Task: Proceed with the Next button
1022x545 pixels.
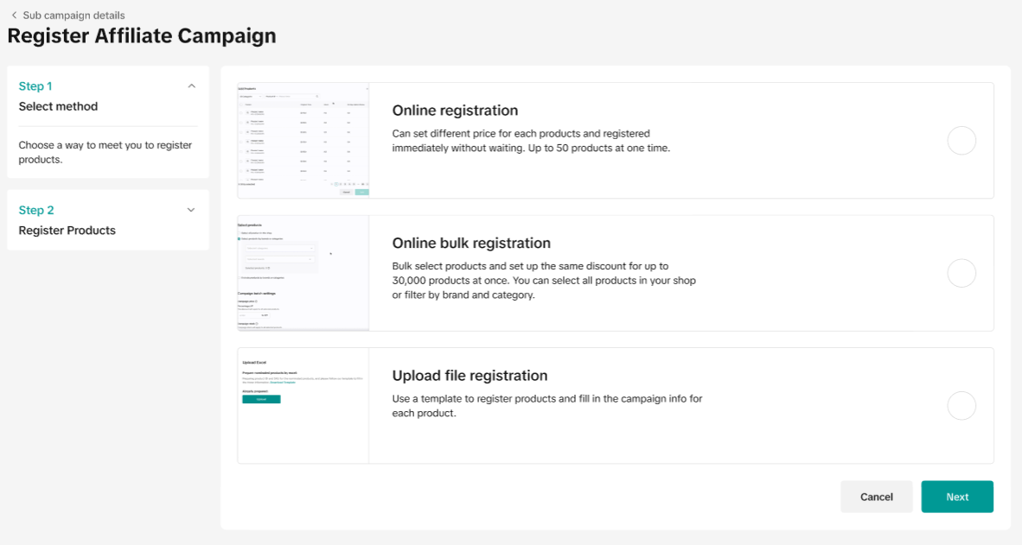Action: [x=957, y=497]
